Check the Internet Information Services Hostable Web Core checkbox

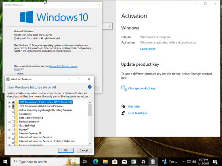[13, 141]
